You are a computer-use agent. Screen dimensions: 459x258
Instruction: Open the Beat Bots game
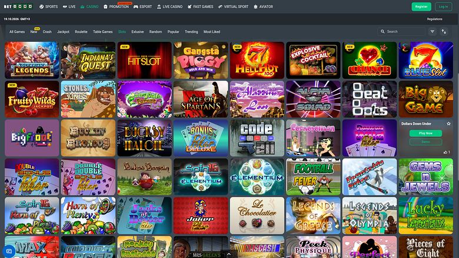pos(370,99)
